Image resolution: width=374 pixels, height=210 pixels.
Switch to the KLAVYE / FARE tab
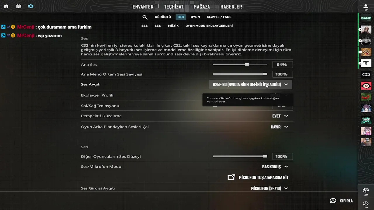tap(219, 17)
